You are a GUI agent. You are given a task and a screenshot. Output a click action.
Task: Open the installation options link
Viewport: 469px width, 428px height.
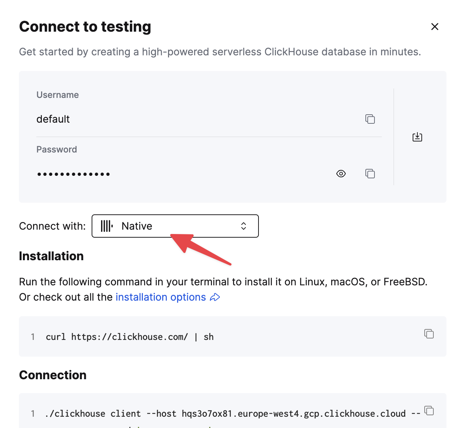pos(160,297)
